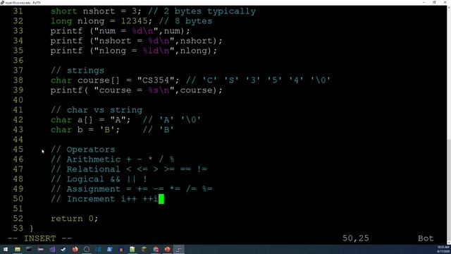Minimize the PuTTY window
The width and height of the screenshot is (451, 254).
pyautogui.click(x=424, y=3)
